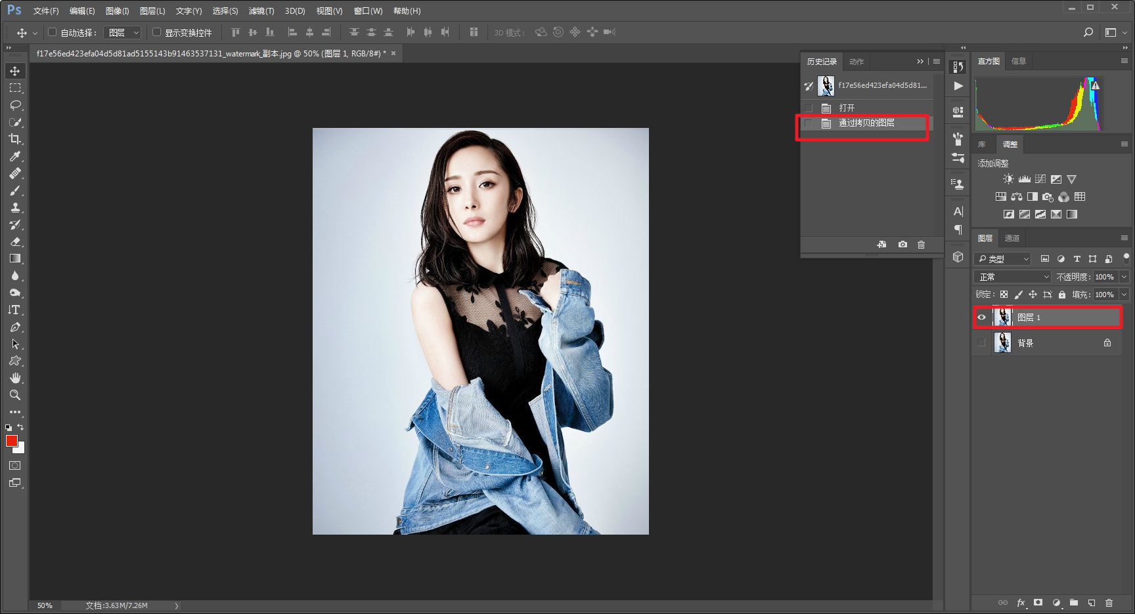Viewport: 1135px width, 614px height.
Task: Open blend mode 正常 dropdown
Action: tap(1013, 277)
